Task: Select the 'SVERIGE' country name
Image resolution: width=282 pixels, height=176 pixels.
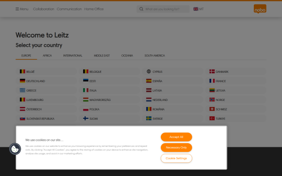Action: pos(157,119)
